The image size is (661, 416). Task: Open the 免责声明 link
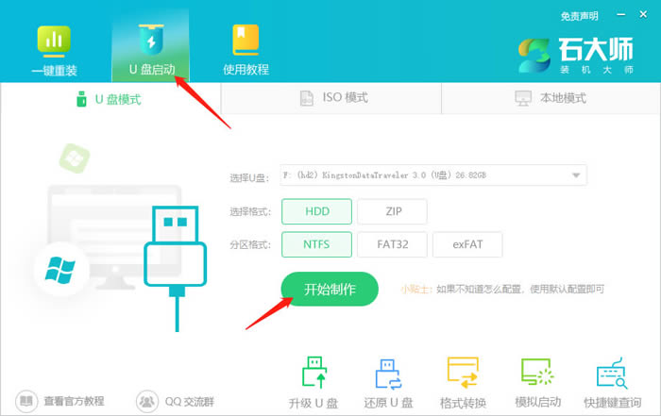pyautogui.click(x=579, y=16)
